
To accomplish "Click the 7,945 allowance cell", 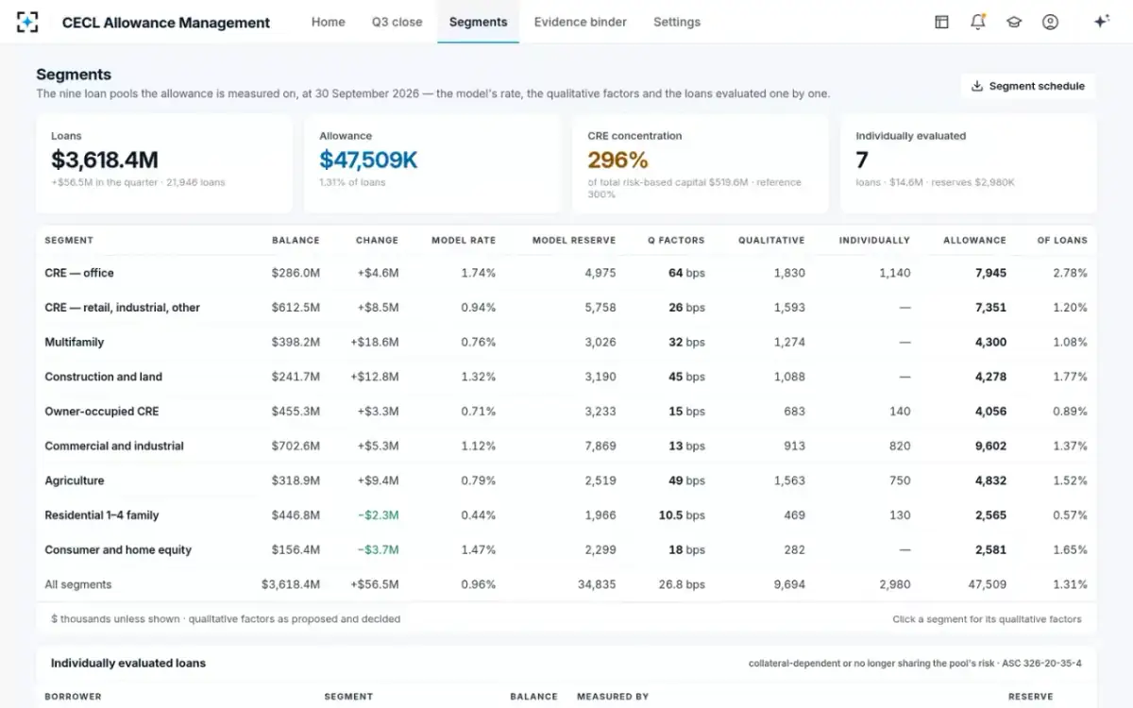I will pos(990,273).
